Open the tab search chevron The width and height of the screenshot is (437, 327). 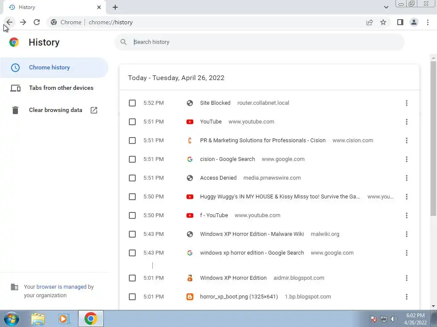pos(386,7)
